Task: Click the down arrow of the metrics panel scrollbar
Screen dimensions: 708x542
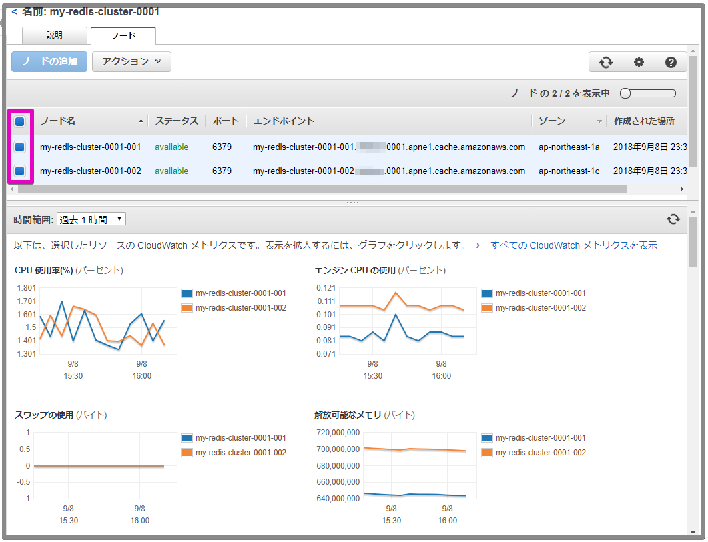Action: (693, 533)
